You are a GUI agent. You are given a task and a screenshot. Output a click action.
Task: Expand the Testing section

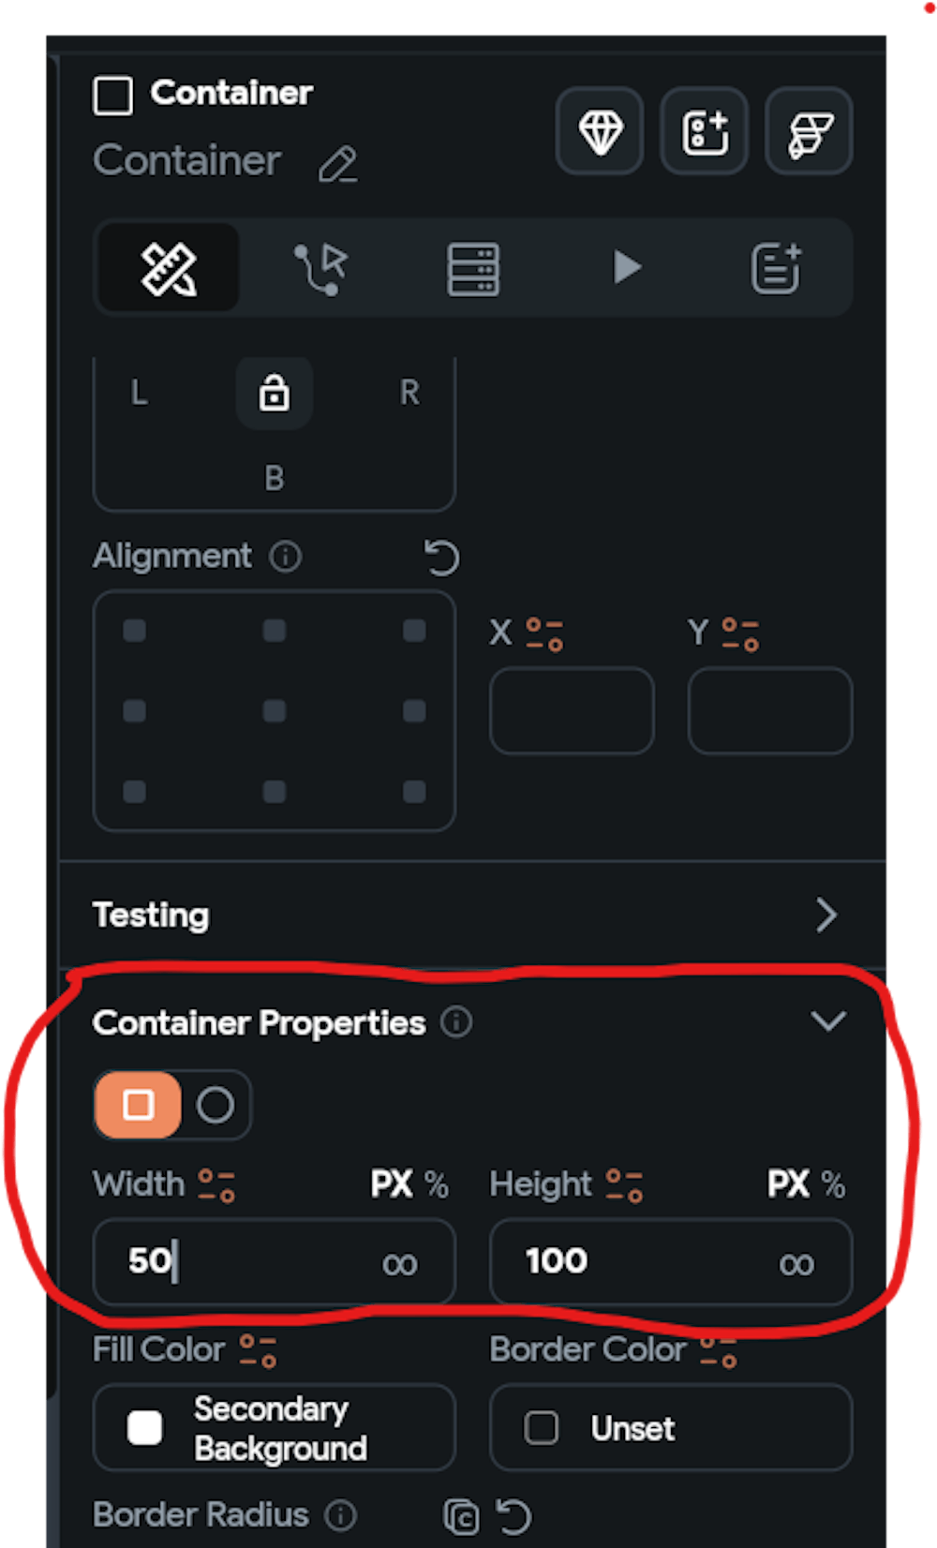click(825, 915)
